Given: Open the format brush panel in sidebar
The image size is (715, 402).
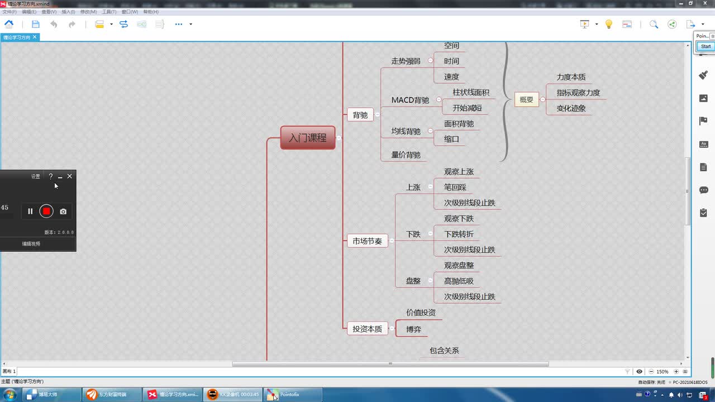Looking at the screenshot, I should [703, 75].
